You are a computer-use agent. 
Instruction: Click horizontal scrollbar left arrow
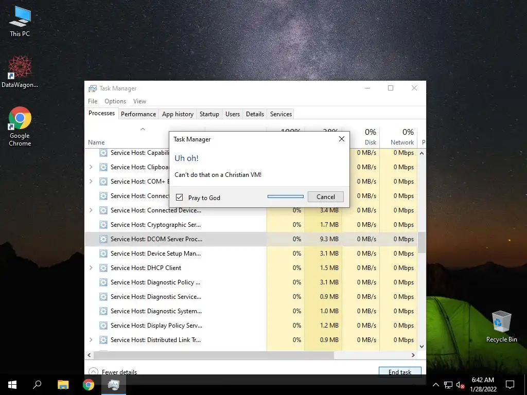(x=89, y=355)
